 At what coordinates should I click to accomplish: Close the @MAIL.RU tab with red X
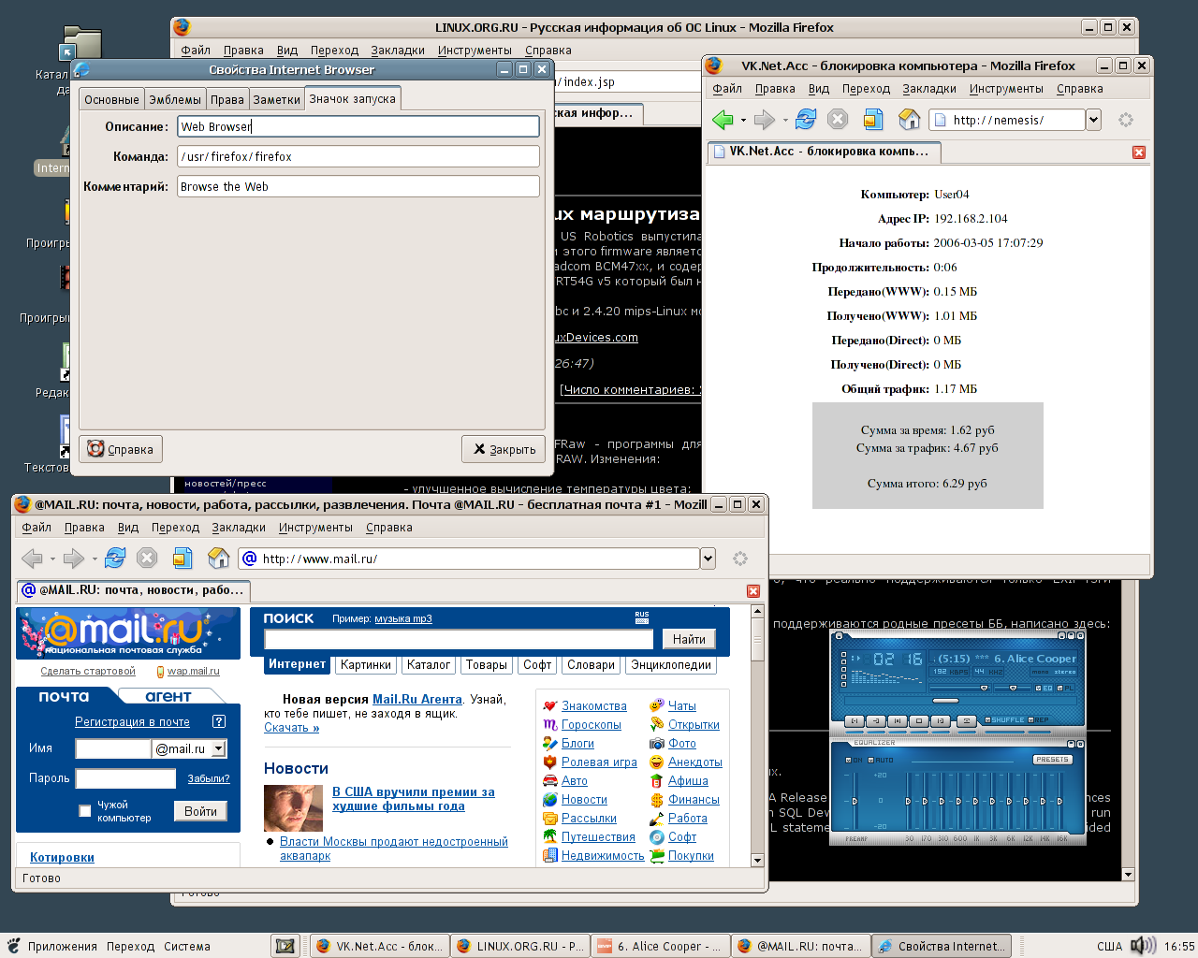(753, 591)
